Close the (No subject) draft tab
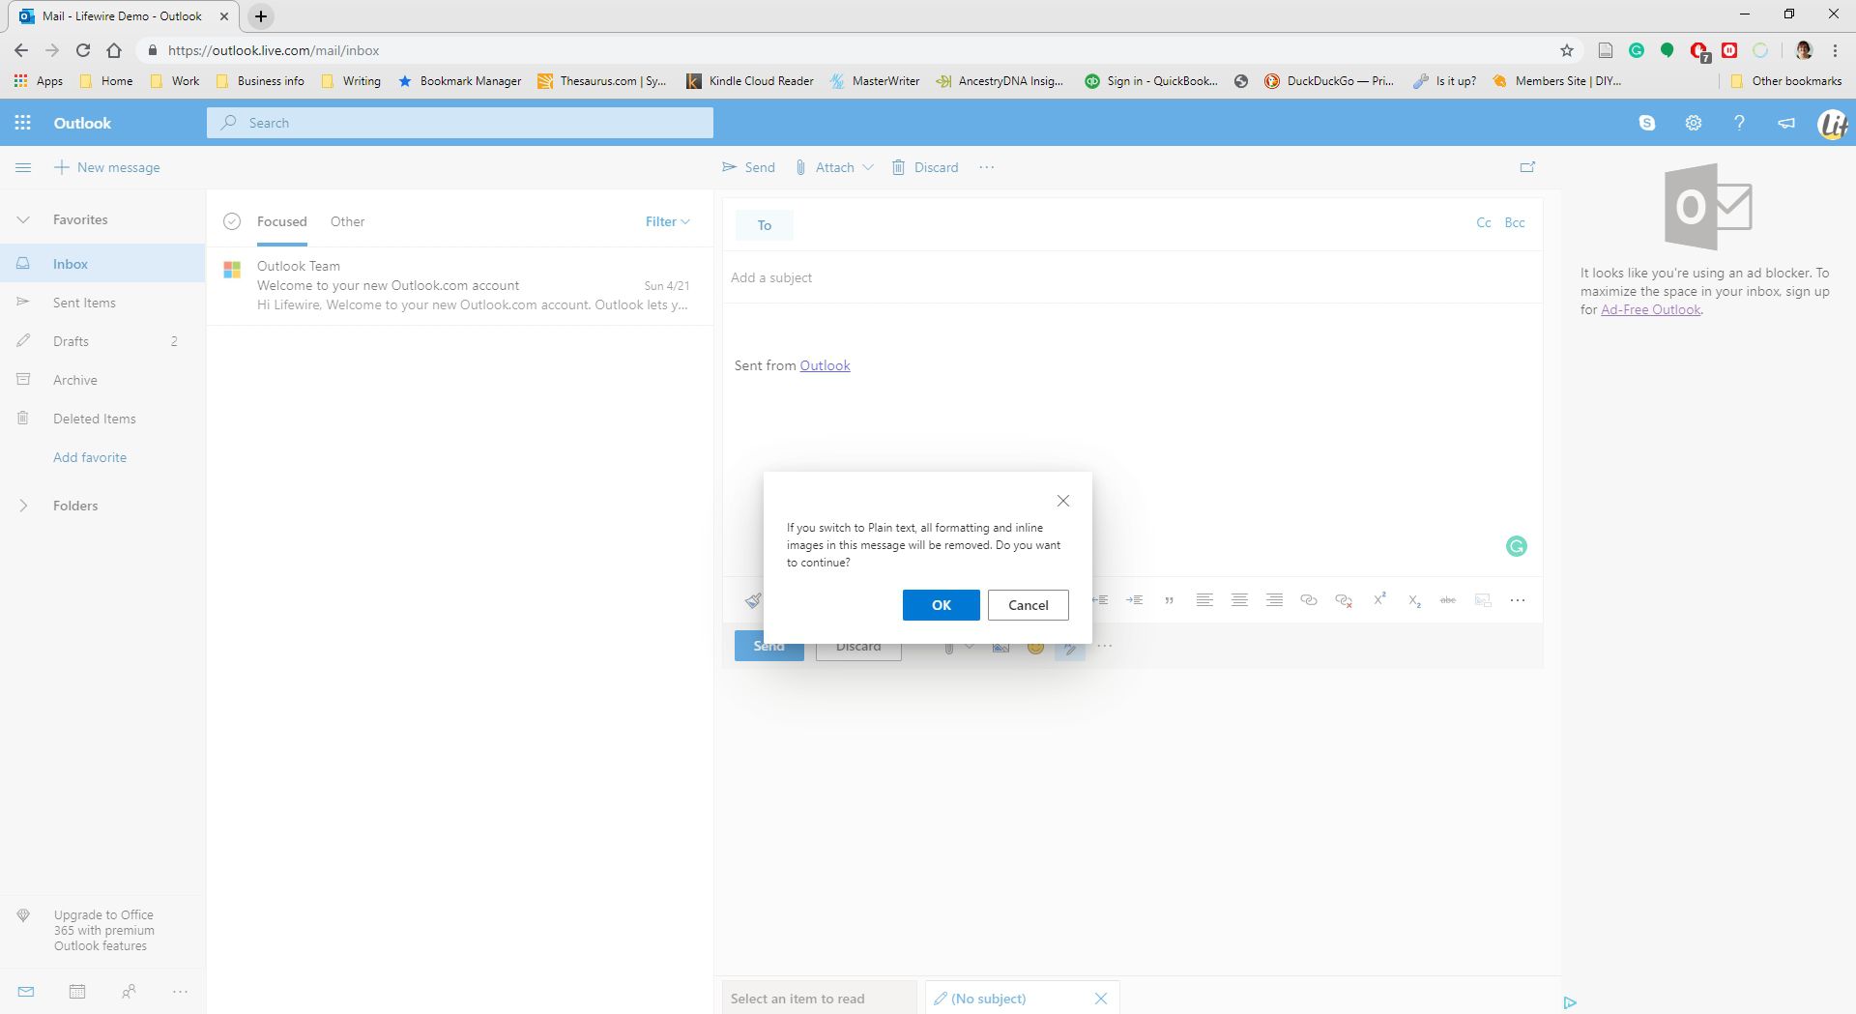The image size is (1856, 1014). click(1100, 999)
